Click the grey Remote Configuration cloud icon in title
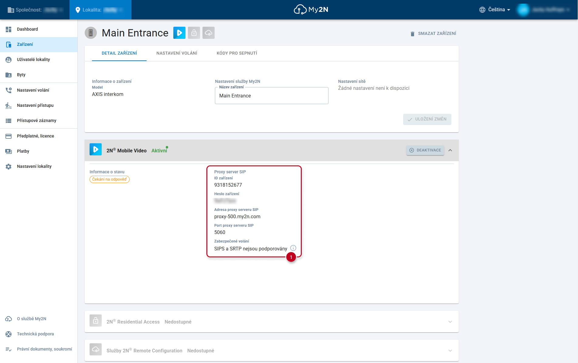 (x=209, y=33)
